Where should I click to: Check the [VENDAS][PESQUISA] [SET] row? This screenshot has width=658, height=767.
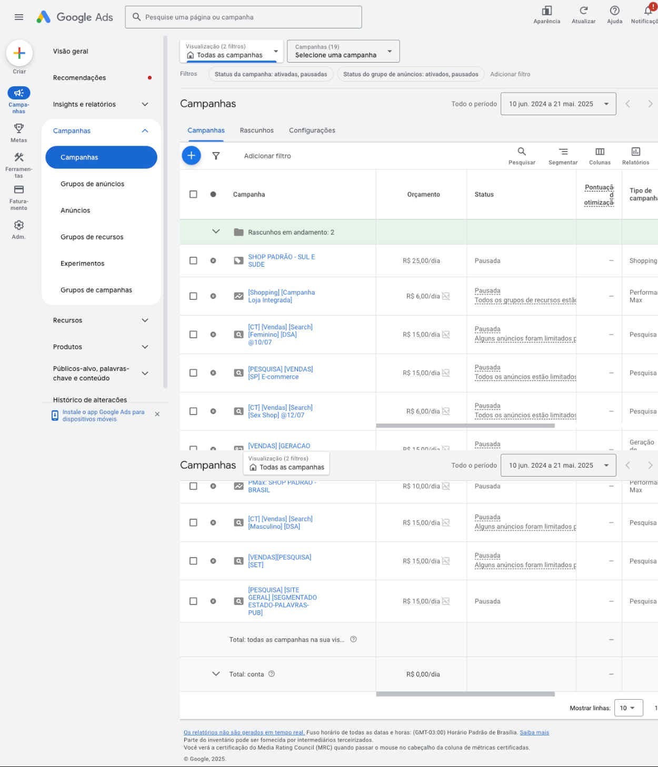tap(193, 561)
